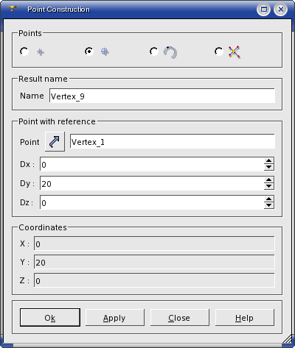The height and width of the screenshot is (348, 295).
Task: Decrease the Dy value with down arrow
Action: pyautogui.click(x=269, y=186)
